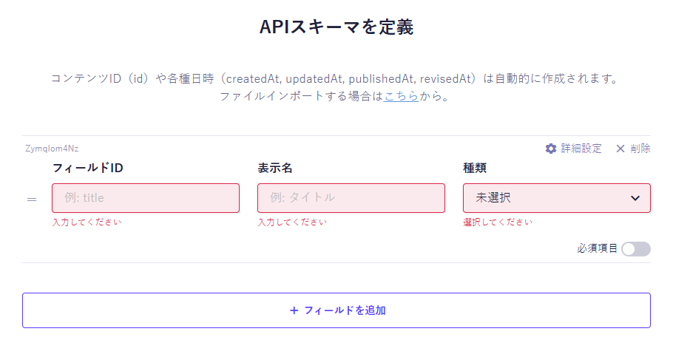Click the 種類 column label
Image resolution: width=690 pixels, height=354 pixels.
coord(475,168)
